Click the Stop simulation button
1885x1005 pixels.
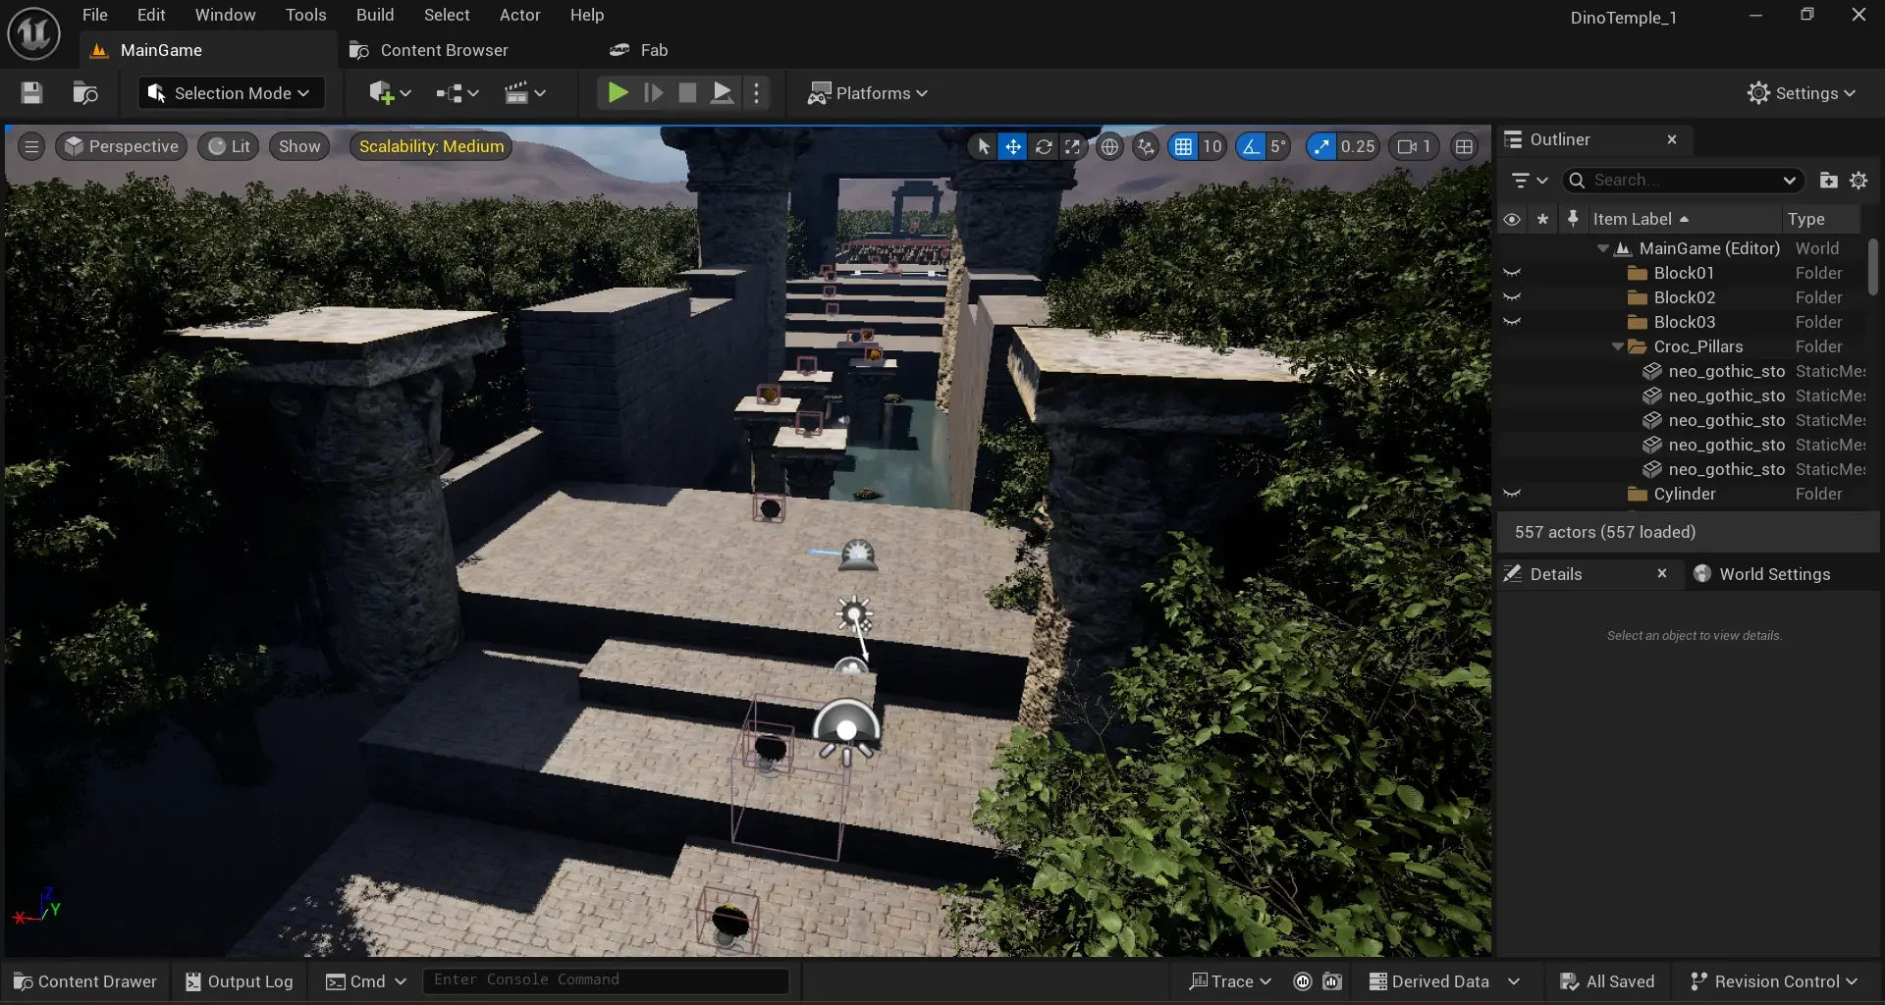click(x=687, y=93)
